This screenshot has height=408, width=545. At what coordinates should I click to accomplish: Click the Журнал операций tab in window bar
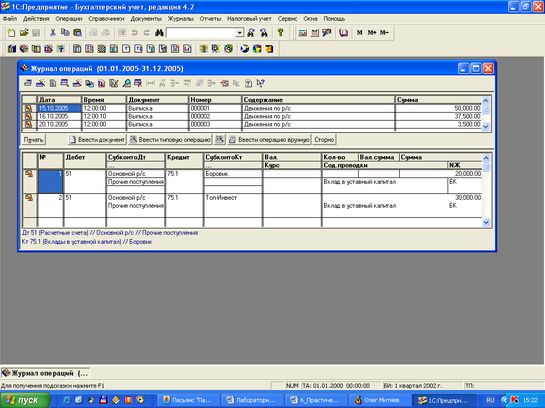tap(45, 373)
